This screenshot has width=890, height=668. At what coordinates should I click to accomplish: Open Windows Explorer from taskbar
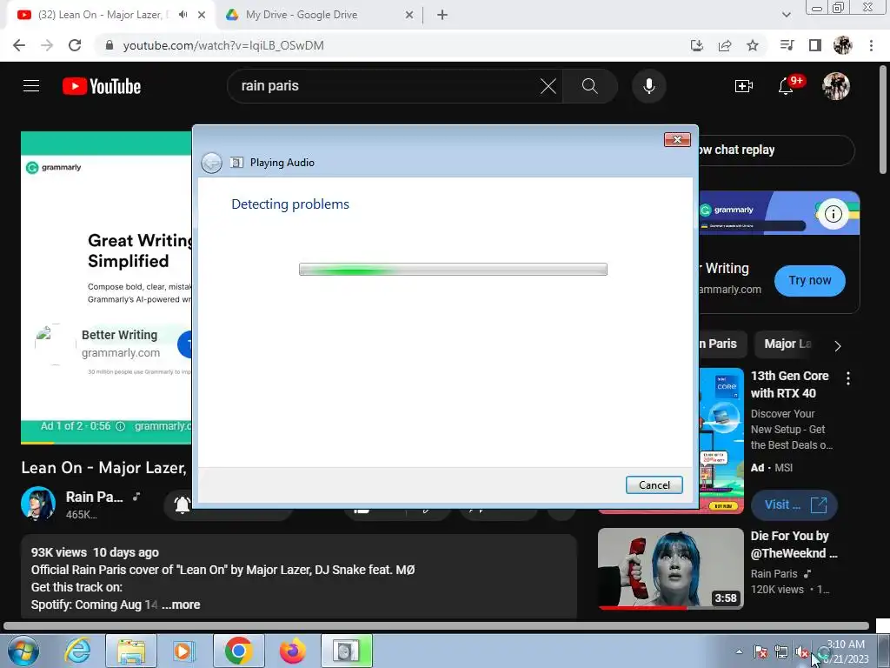[131, 651]
